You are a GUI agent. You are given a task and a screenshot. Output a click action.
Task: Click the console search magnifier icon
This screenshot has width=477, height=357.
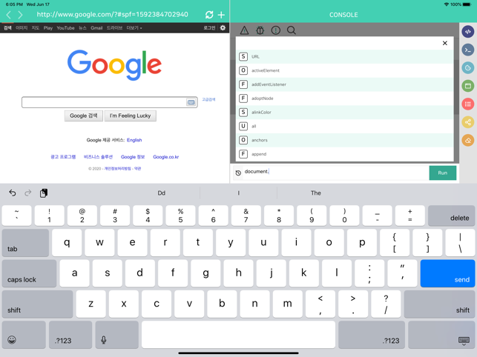291,30
